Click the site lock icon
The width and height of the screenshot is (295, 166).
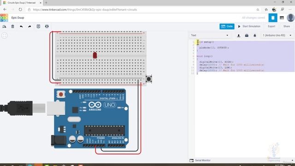pyautogui.click(x=29, y=10)
